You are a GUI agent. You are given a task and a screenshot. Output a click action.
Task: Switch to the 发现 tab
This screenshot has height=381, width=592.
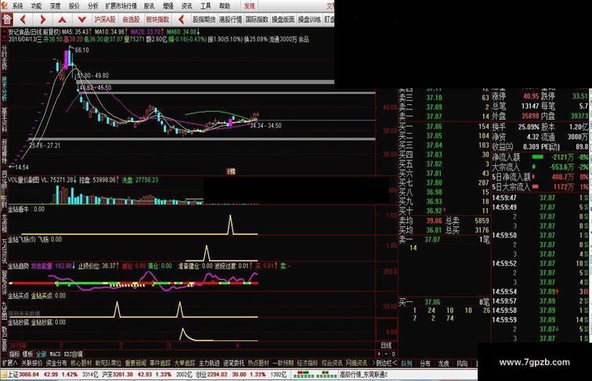pos(250,5)
